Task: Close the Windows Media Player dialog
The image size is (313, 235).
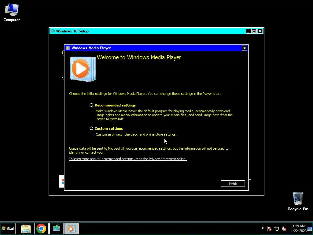Action: [244, 48]
